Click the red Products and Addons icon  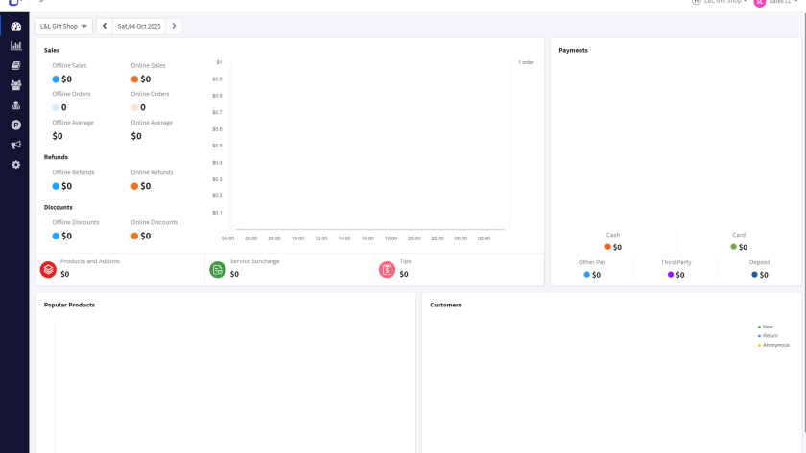(x=48, y=270)
